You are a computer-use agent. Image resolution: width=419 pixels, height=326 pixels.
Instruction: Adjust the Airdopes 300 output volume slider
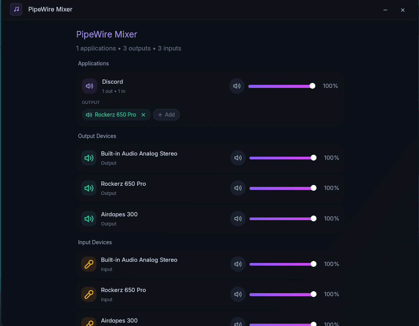pyautogui.click(x=283, y=219)
